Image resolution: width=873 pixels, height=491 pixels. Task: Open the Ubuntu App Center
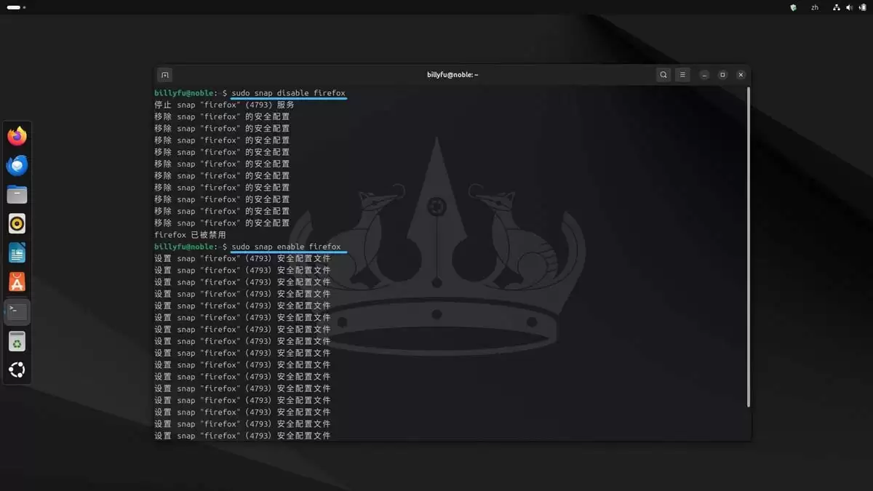tap(16, 282)
